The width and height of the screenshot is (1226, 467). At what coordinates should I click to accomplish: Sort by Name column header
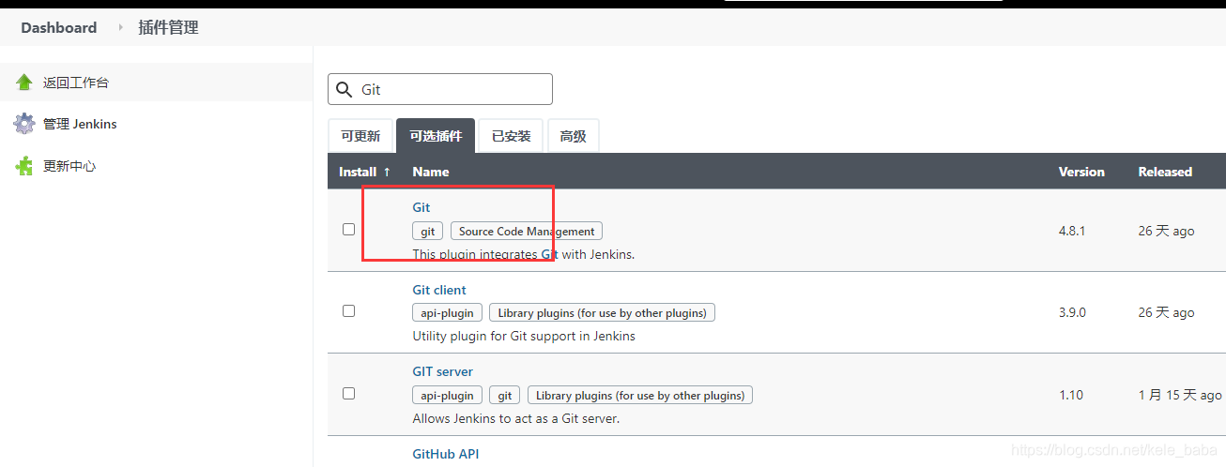click(x=431, y=172)
